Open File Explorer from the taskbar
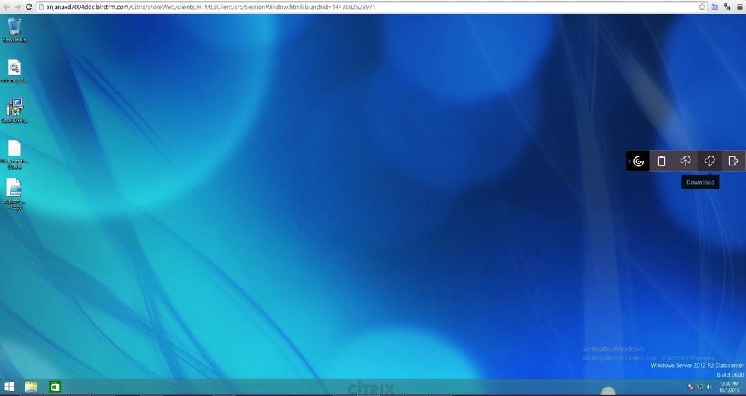 [x=32, y=387]
